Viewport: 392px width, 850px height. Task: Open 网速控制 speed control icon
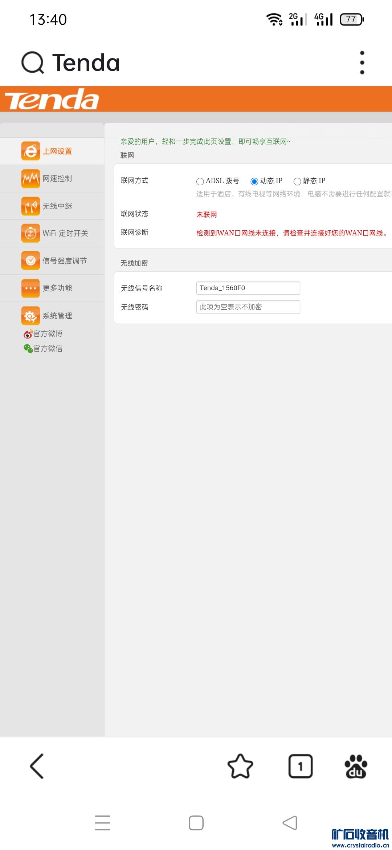pyautogui.click(x=30, y=178)
